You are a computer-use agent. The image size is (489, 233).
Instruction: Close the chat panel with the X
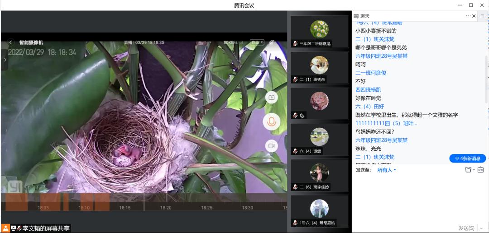[x=474, y=16]
